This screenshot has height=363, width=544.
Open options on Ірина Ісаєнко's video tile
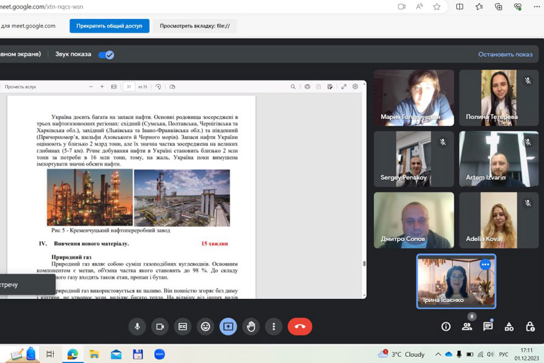point(485,264)
